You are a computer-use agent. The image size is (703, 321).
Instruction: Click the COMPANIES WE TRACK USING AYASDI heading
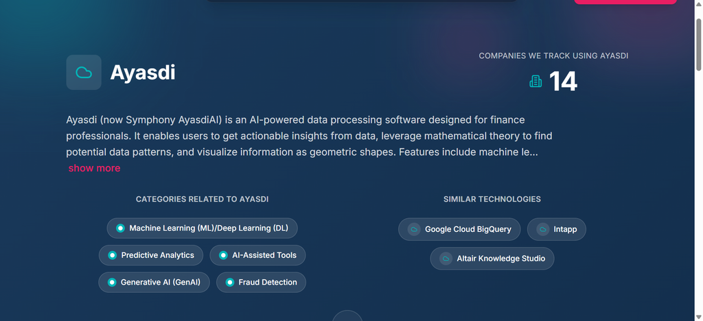point(553,56)
